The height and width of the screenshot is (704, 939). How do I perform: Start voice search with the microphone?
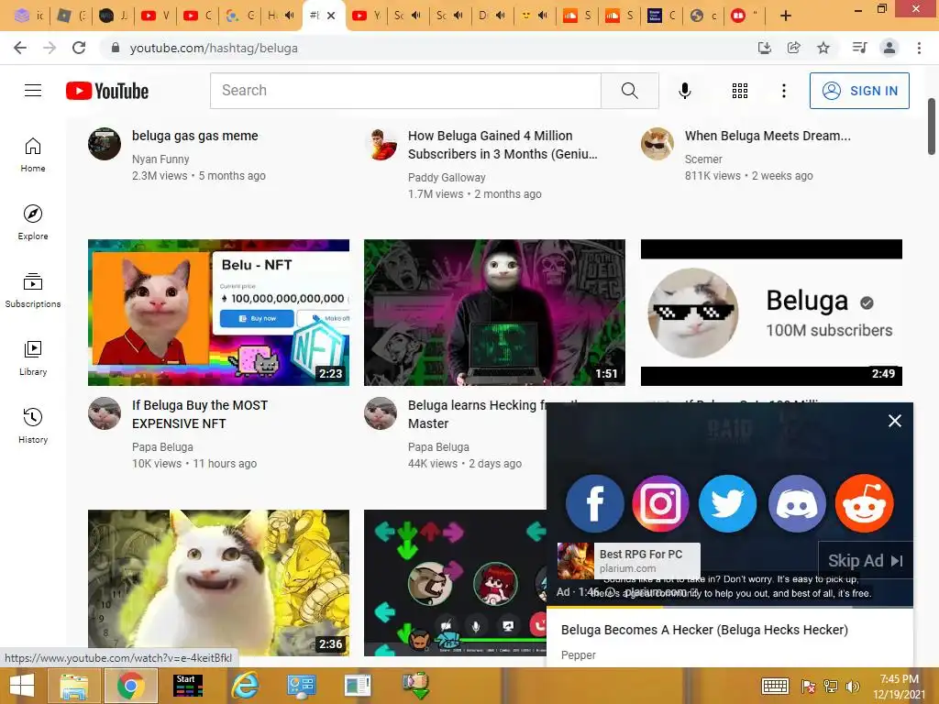[684, 91]
